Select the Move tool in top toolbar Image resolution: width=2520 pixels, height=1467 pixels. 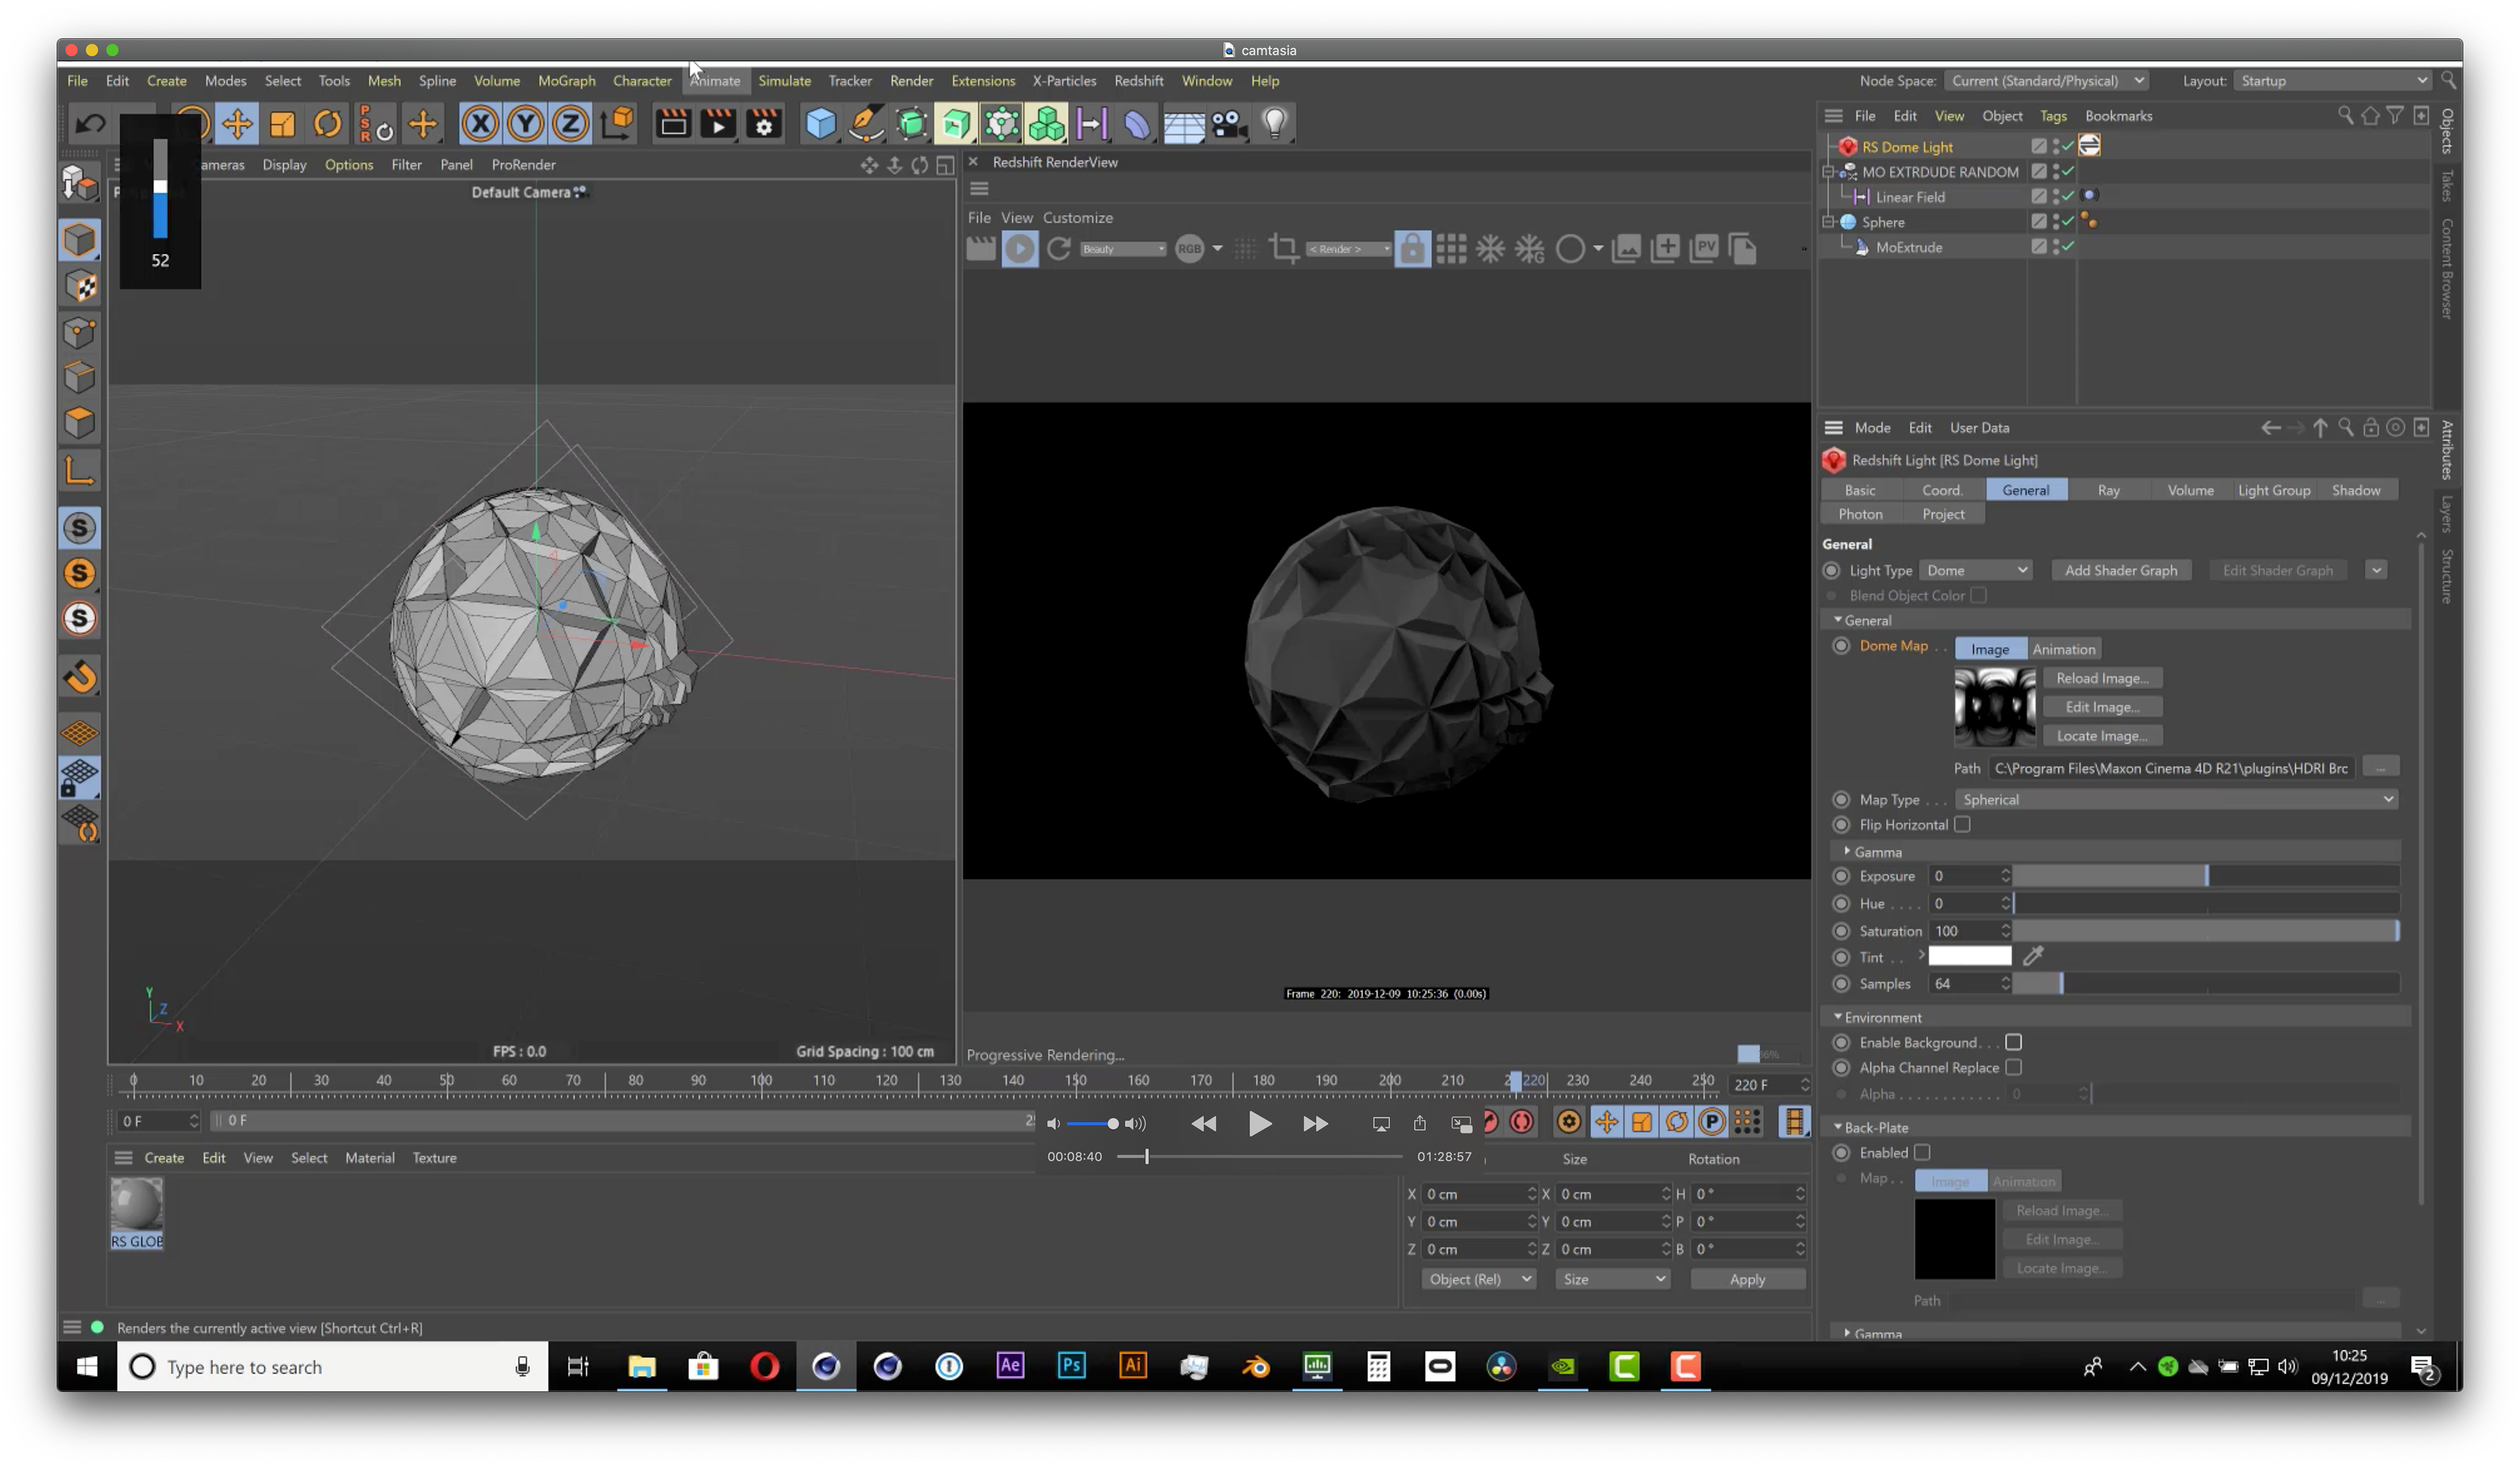[237, 124]
